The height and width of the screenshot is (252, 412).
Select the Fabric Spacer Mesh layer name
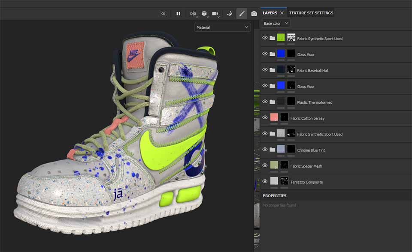306,166
